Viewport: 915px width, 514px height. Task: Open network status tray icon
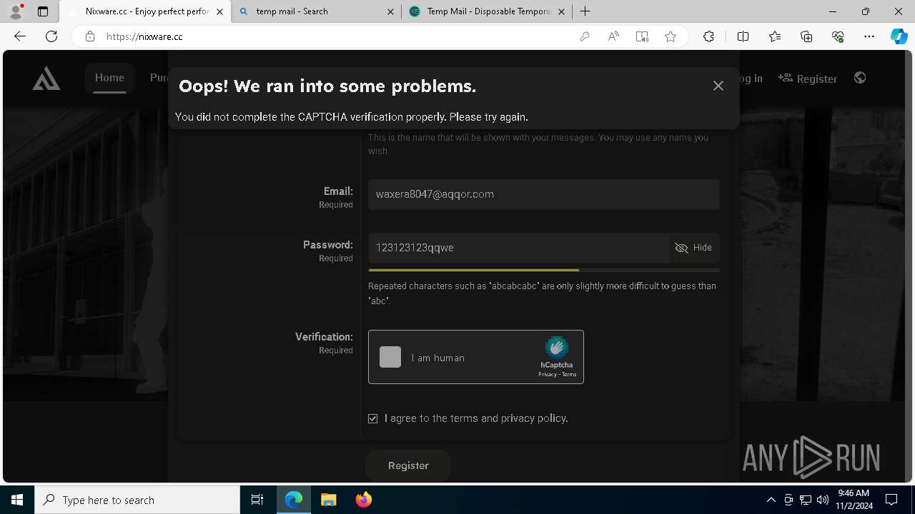pyautogui.click(x=806, y=500)
